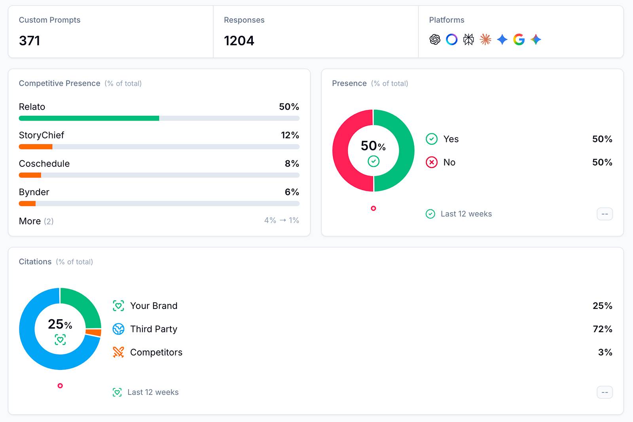Screen dimensions: 633x422
Task: Click the Google G platform icon
Action: tap(519, 40)
